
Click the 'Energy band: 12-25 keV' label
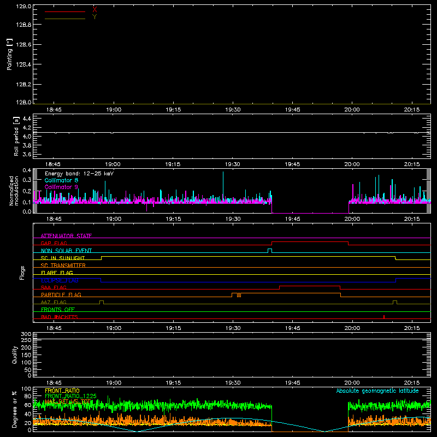(79, 174)
